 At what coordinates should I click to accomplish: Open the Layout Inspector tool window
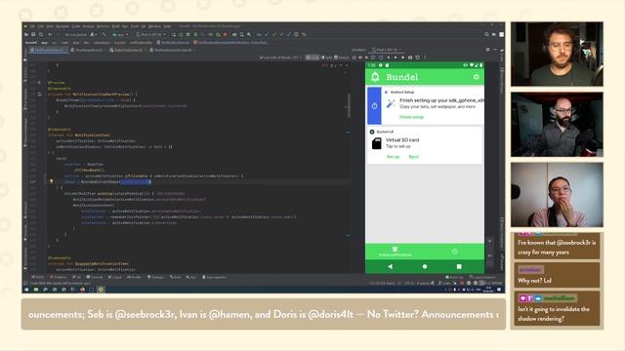point(482,277)
